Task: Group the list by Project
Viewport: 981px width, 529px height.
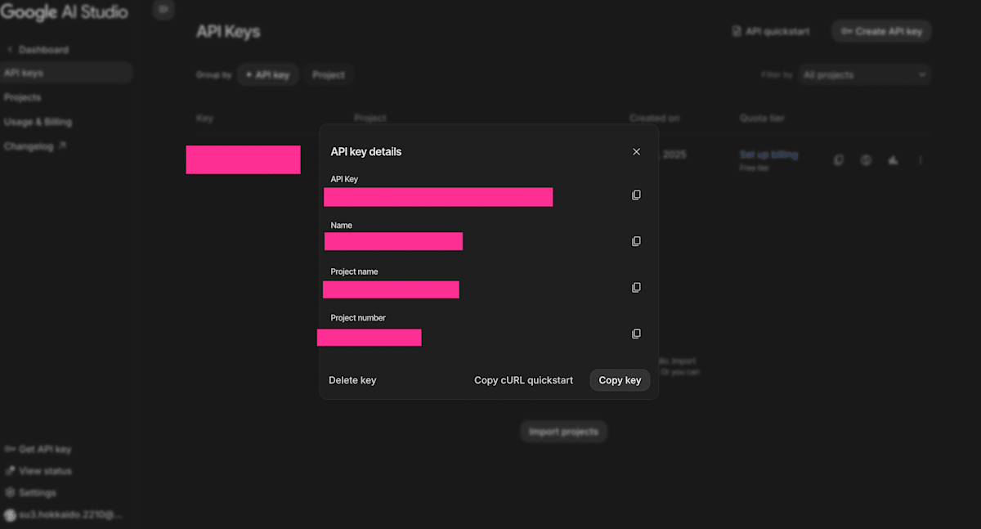Action: 329,74
